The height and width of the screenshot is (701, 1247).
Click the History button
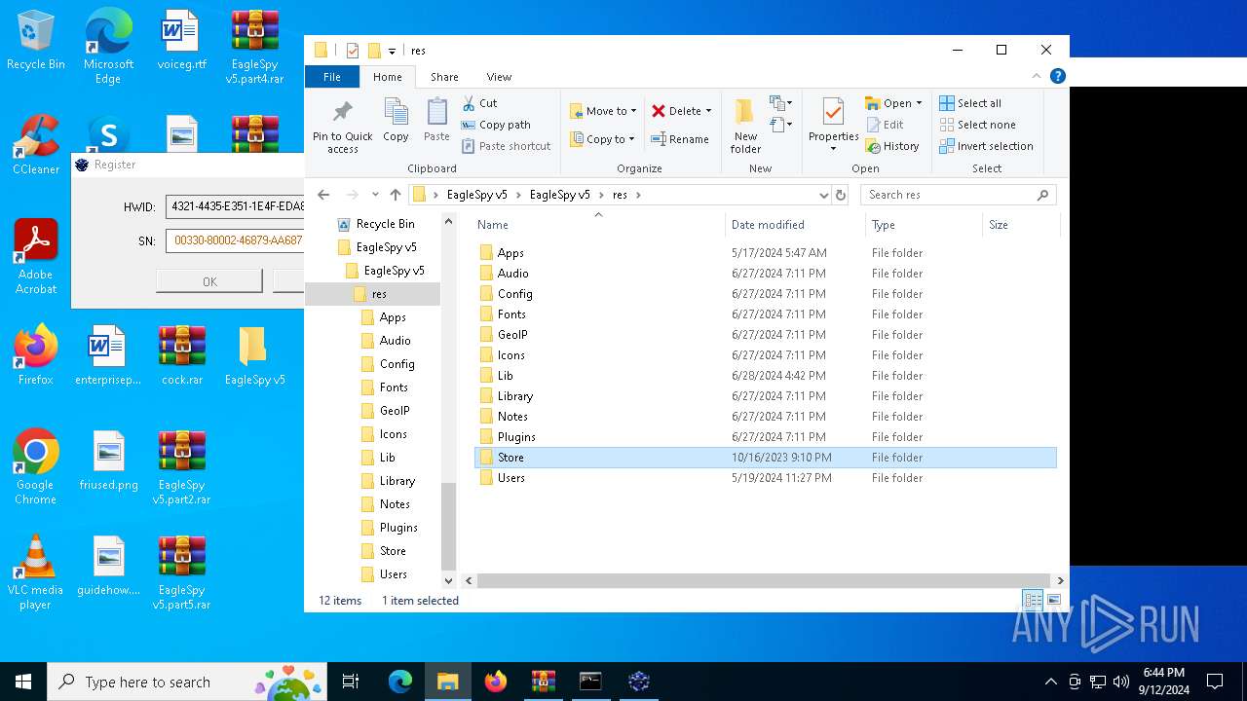tap(892, 146)
